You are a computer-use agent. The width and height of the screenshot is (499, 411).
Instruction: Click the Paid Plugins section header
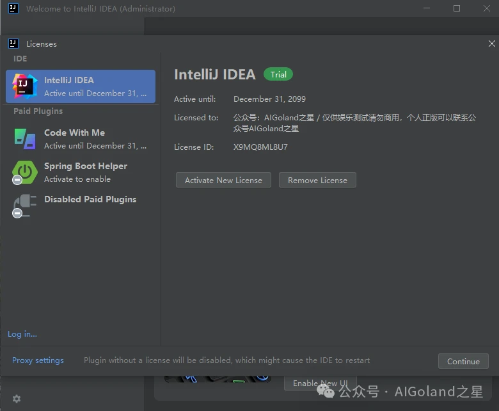(x=38, y=111)
